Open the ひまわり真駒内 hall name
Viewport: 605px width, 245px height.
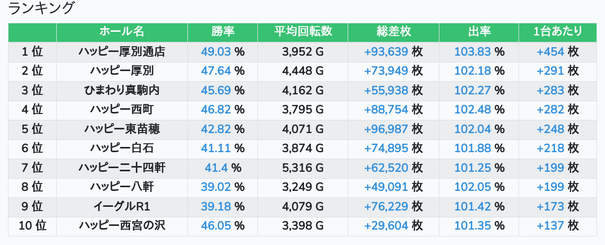pyautogui.click(x=122, y=90)
